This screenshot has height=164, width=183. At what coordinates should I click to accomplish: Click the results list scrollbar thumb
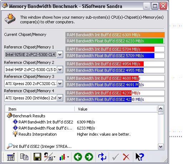tap(161, 113)
